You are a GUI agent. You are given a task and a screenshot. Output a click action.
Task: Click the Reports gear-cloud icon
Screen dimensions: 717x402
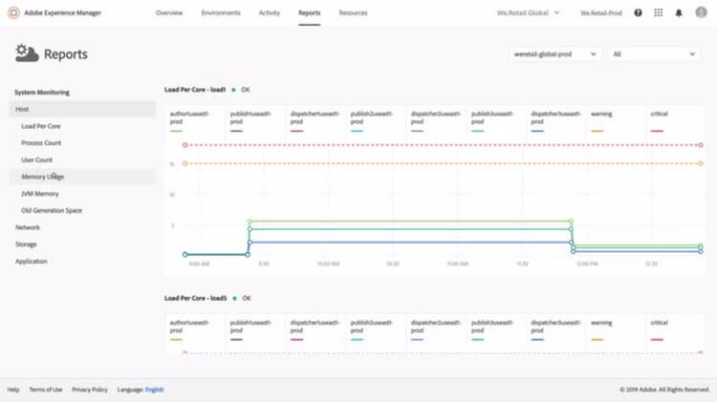27,53
